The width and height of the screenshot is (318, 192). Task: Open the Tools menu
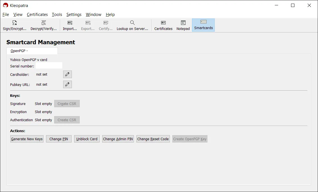point(57,15)
